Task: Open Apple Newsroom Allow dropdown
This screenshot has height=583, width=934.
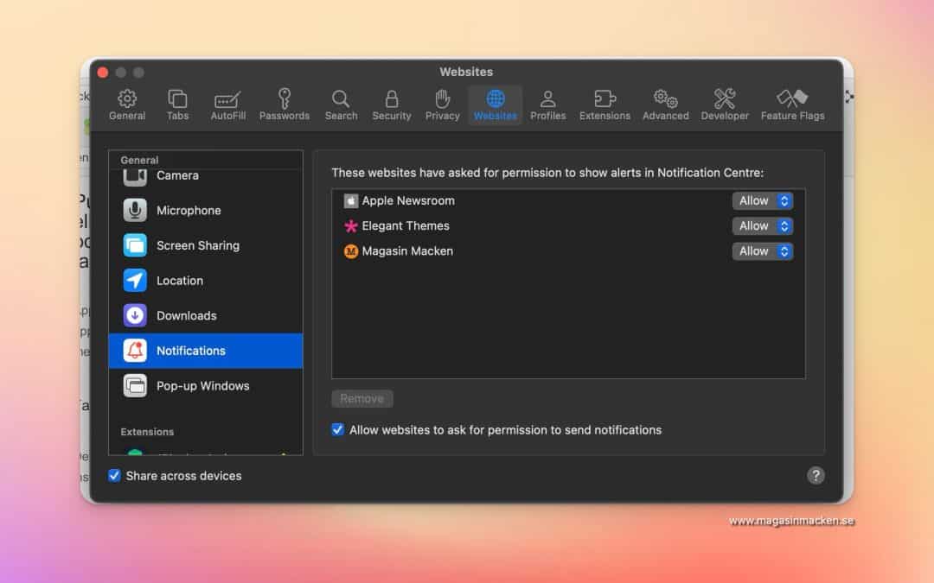Action: click(x=763, y=200)
